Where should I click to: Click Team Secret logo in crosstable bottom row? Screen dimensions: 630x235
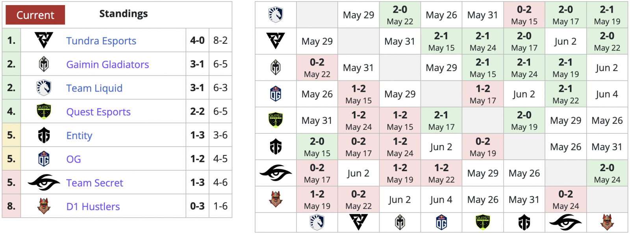[565, 223]
